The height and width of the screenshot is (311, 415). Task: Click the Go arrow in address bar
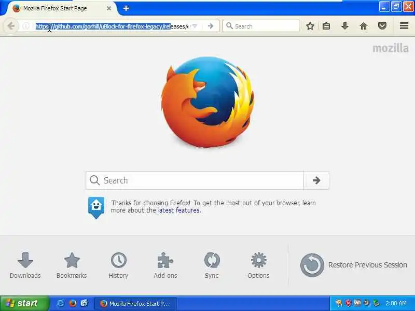coord(211,26)
